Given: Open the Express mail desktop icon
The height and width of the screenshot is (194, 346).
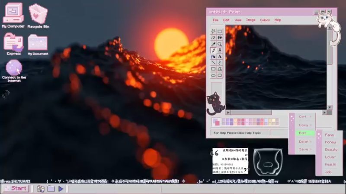Looking at the screenshot, I should (x=13, y=44).
